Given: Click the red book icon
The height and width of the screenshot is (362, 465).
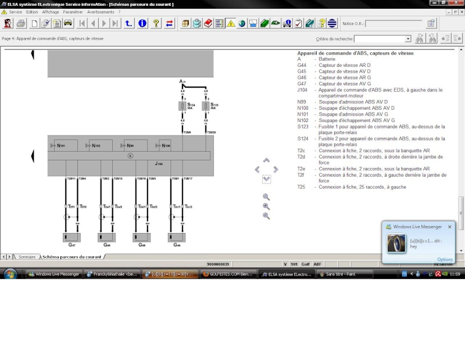Looking at the screenshot, I should point(208,23).
